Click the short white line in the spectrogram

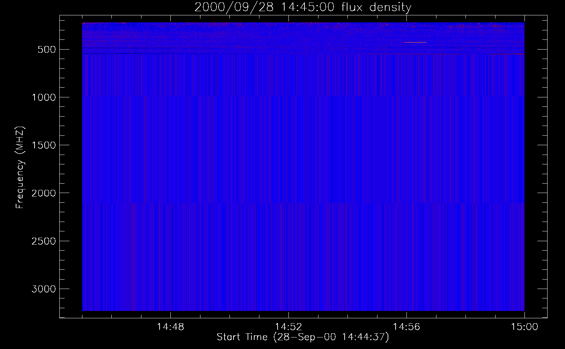coord(415,42)
